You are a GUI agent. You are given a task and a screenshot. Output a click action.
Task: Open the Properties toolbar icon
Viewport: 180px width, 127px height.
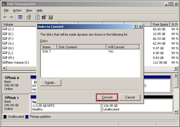44,17
